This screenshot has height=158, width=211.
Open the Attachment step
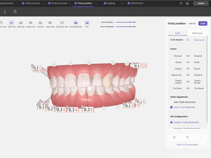pyautogui.click(x=135, y=3)
